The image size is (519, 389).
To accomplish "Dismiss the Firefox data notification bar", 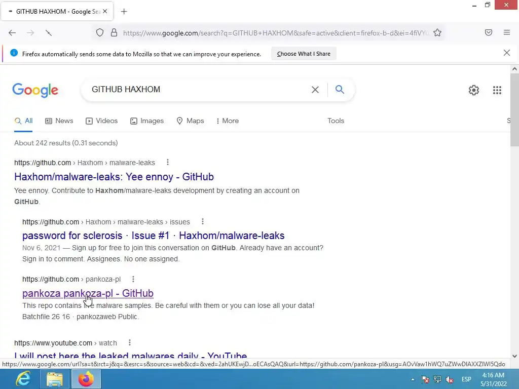I will [507, 53].
